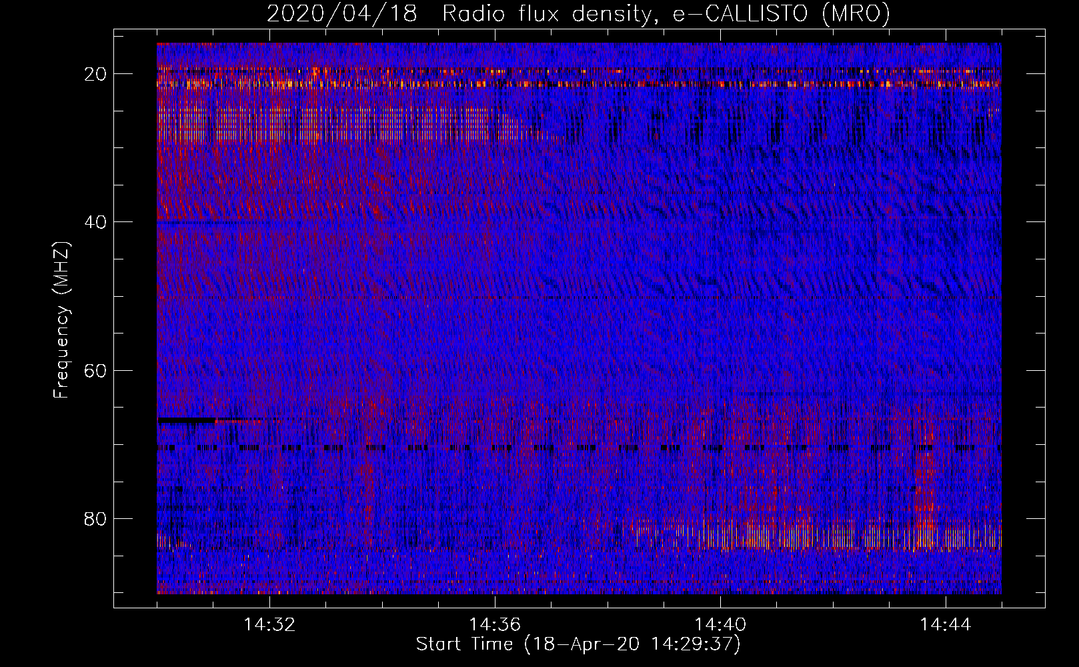The image size is (1079, 667).
Task: Click the frequency tick label '40'
Action: [96, 222]
